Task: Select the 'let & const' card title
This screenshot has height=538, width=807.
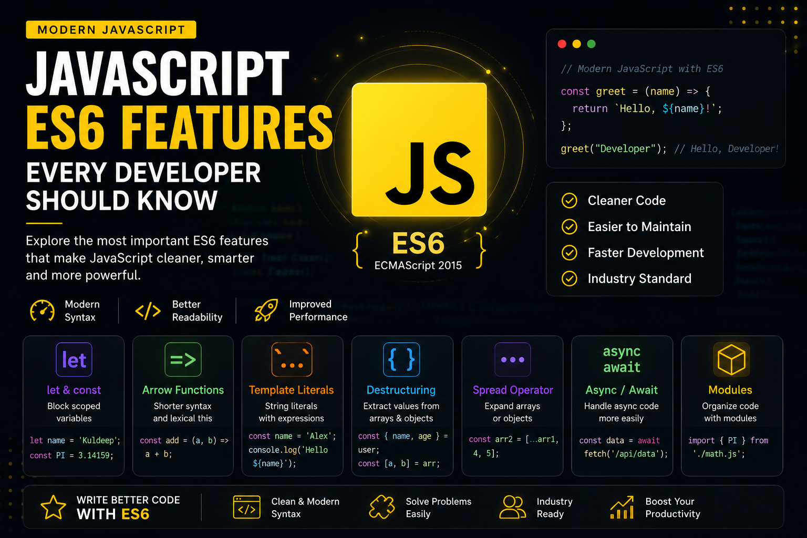Action: (x=74, y=390)
